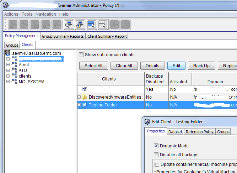Click the disabled New Group toolbar icon
This screenshot has height=173, width=237.
pyautogui.click(x=13, y=25)
